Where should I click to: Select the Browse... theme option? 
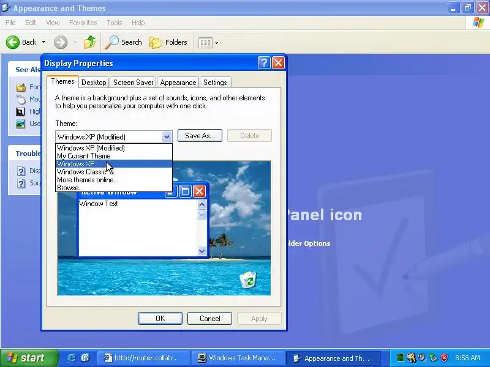[x=114, y=188]
